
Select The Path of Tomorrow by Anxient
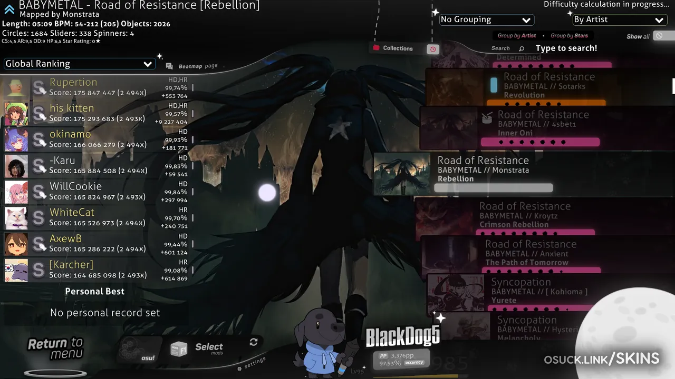547,254
